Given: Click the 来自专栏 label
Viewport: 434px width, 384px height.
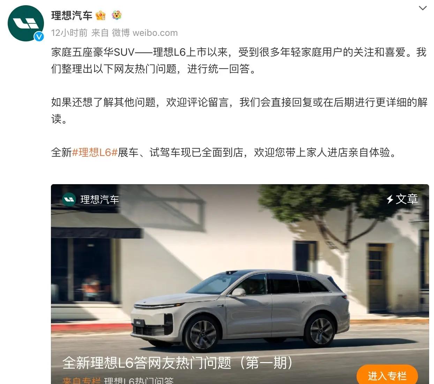Looking at the screenshot, I should tap(82, 381).
